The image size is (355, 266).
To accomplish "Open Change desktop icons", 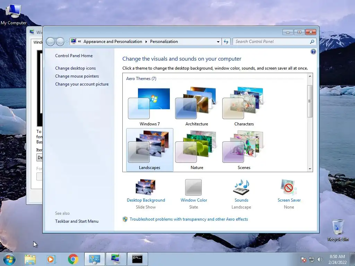I will click(75, 68).
